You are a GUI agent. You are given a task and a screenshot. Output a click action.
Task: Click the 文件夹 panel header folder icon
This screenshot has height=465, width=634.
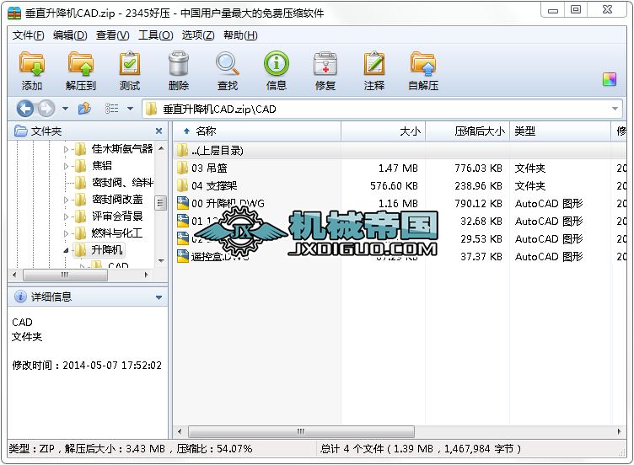tap(20, 131)
